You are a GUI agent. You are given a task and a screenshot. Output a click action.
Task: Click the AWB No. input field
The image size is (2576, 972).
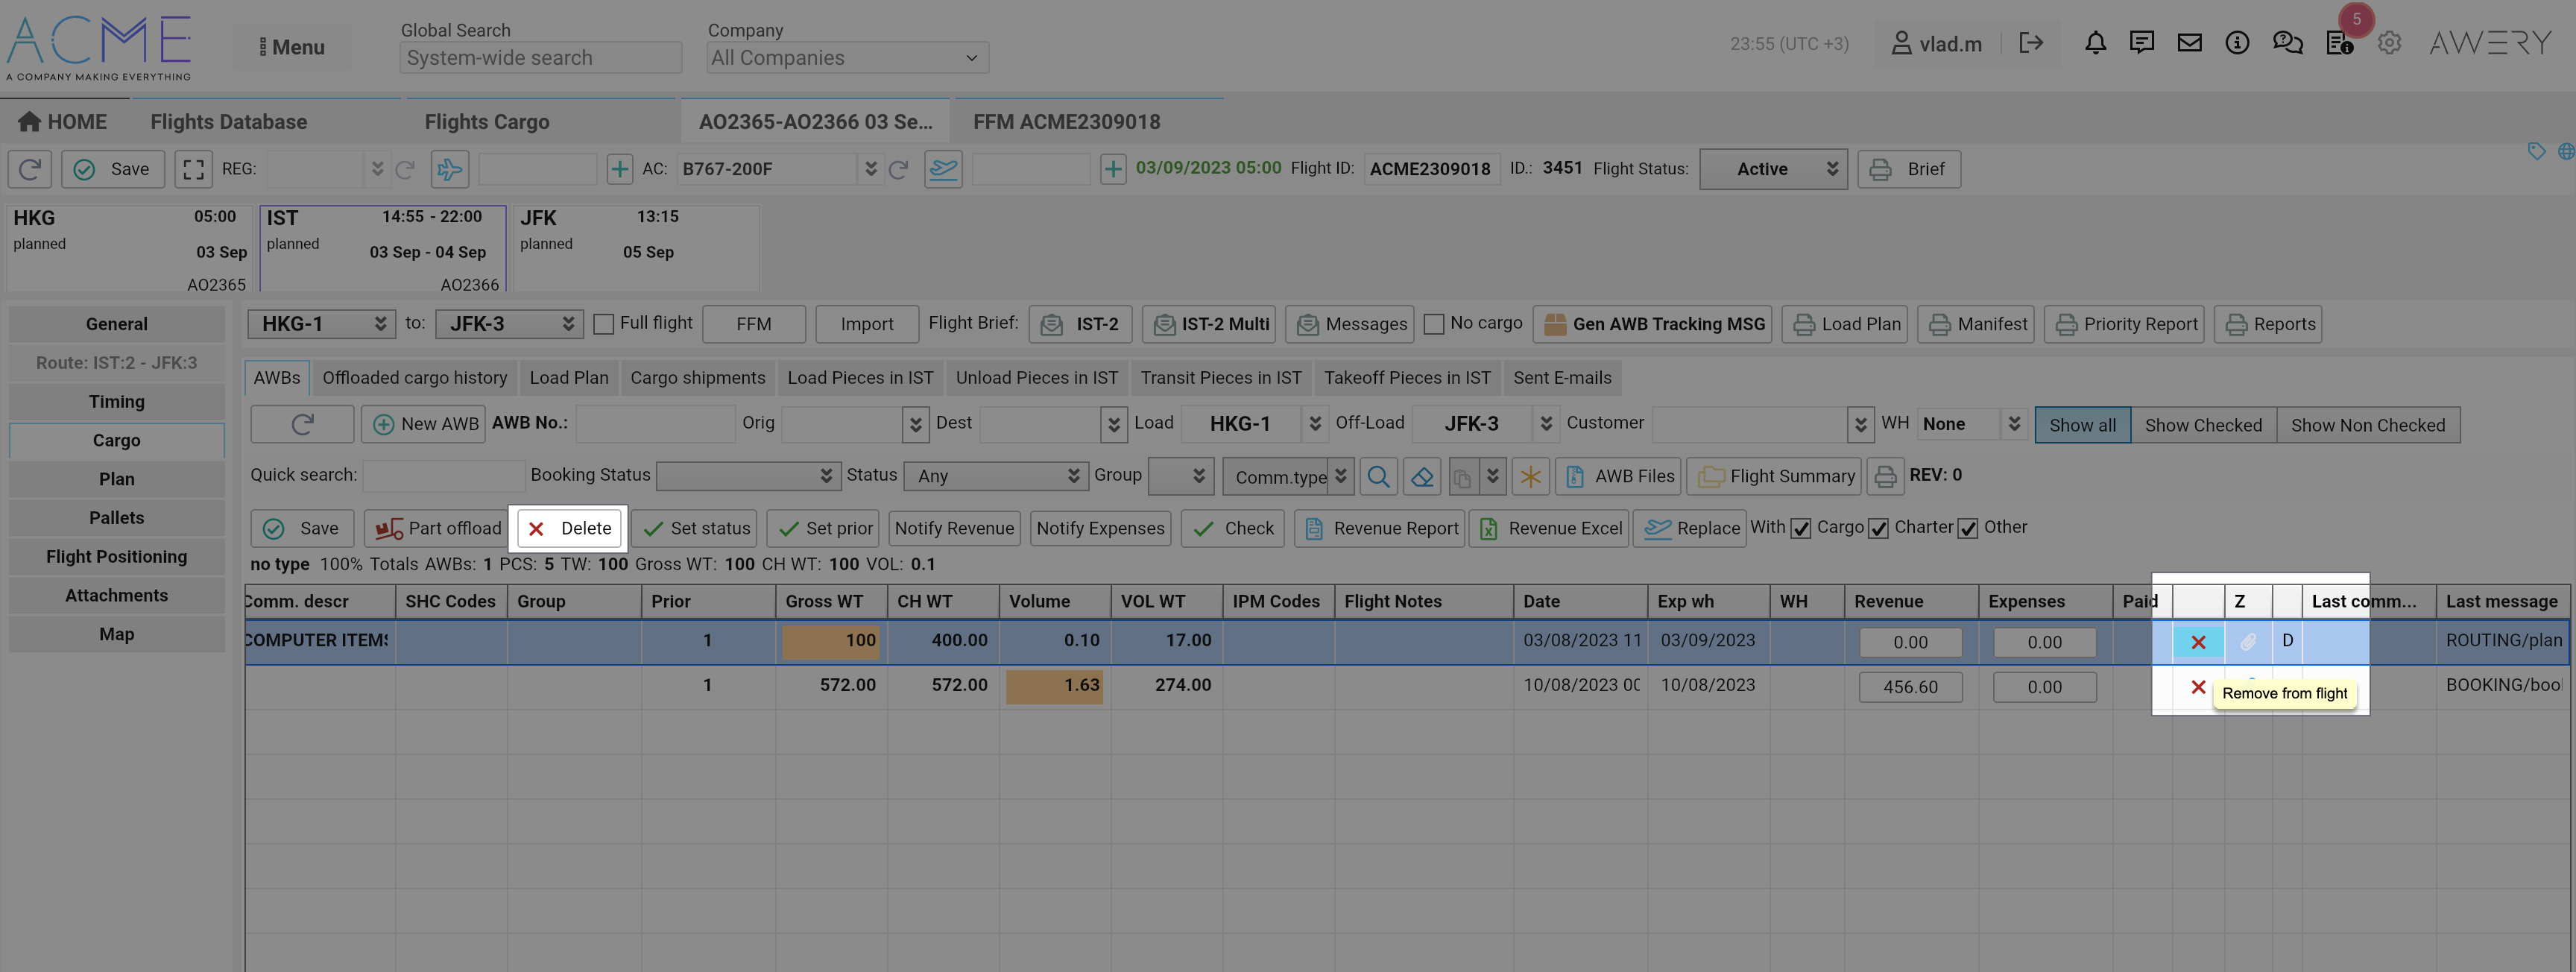656,424
